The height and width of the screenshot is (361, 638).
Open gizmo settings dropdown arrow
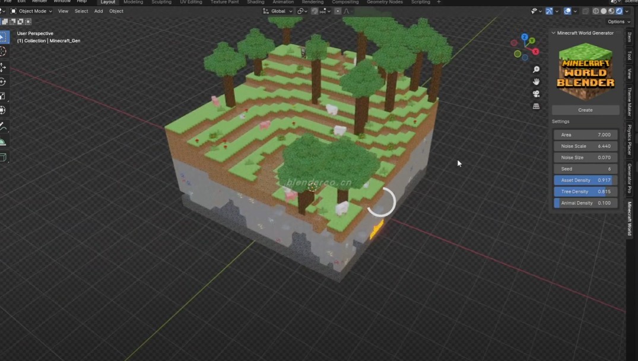pos(557,11)
